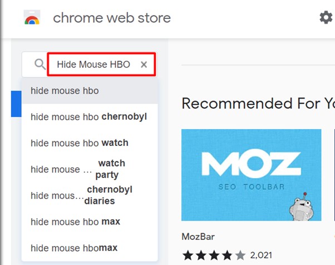
Task: Clear the search box with the X
Action: (144, 65)
